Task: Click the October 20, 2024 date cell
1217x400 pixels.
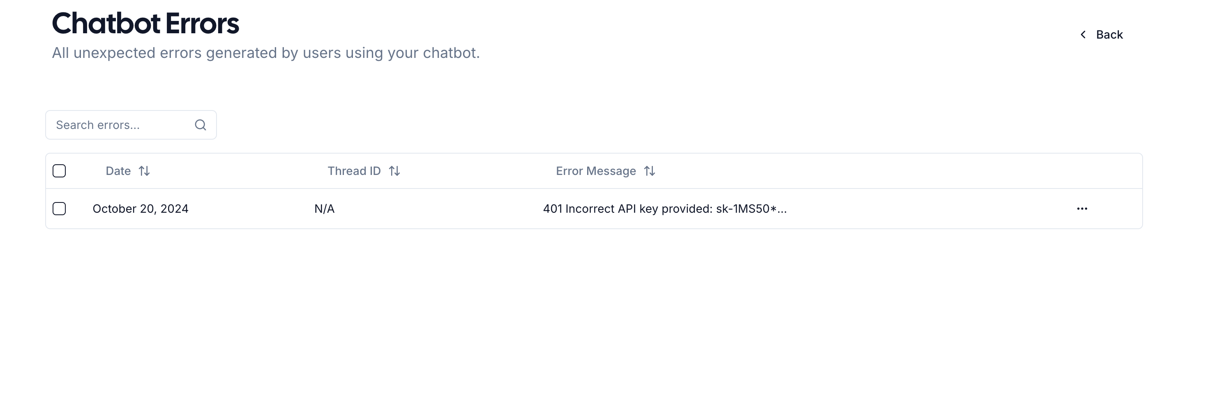Action: coord(141,209)
